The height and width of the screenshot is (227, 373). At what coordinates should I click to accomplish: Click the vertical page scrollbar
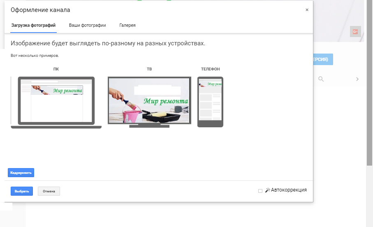369,82
